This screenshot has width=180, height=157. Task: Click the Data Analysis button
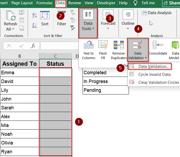[x=157, y=13]
